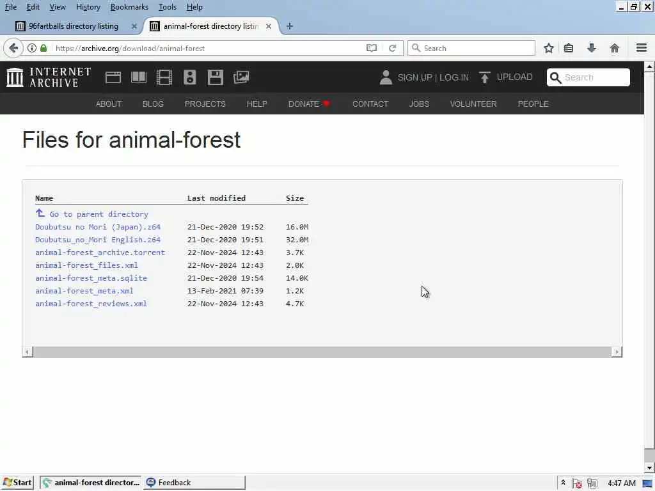
Task: Open the Windows Start button
Action: point(17,483)
